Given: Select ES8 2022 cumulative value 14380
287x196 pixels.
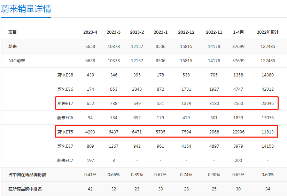Looking at the screenshot, I should pyautogui.click(x=267, y=75).
